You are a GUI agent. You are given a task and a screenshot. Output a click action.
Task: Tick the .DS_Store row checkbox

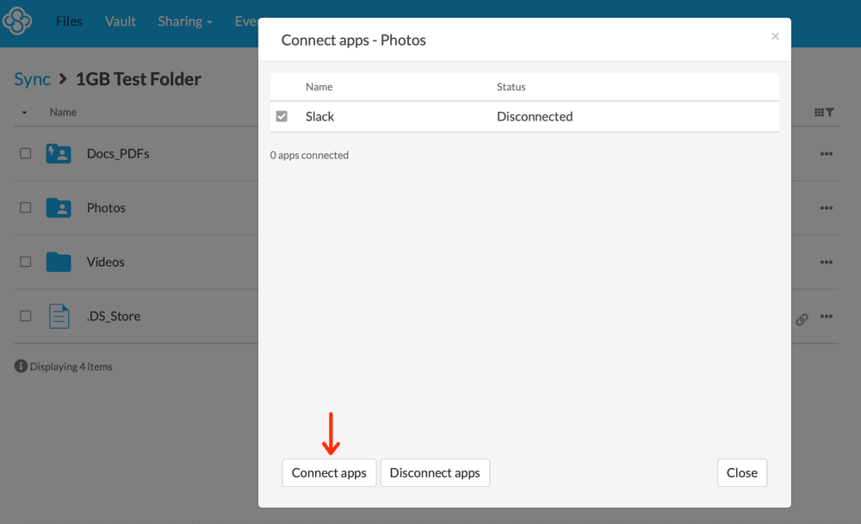pyautogui.click(x=26, y=317)
